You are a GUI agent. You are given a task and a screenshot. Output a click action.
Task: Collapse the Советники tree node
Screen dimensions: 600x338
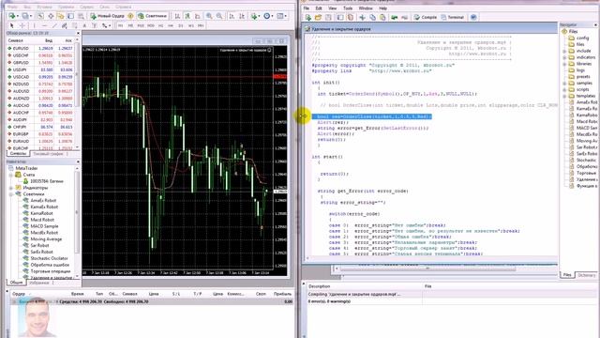(11, 194)
